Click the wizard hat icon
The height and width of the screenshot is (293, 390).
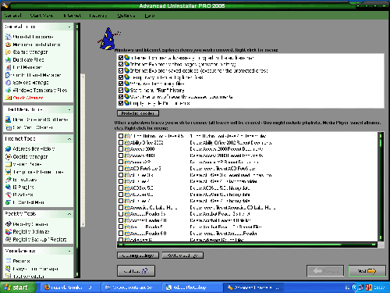pos(108,38)
